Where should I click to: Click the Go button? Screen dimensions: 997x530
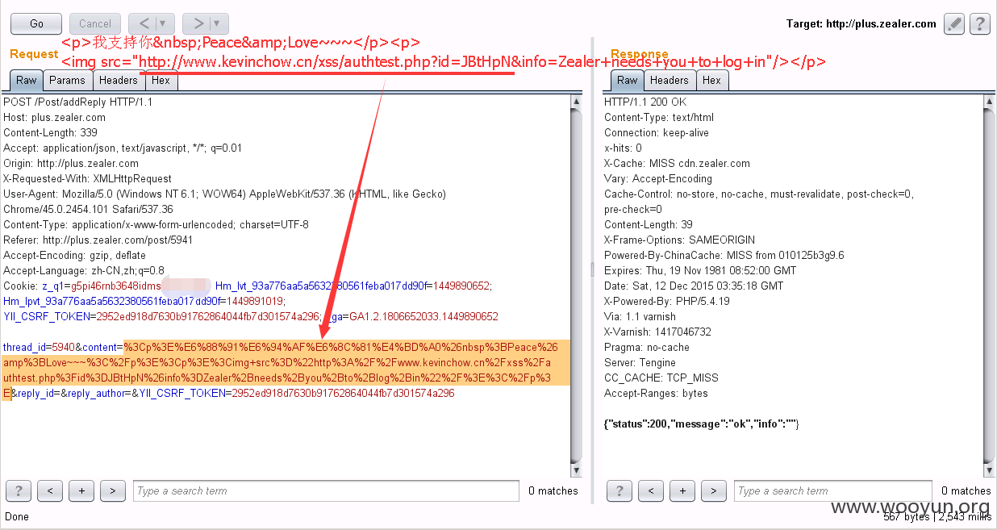point(36,23)
